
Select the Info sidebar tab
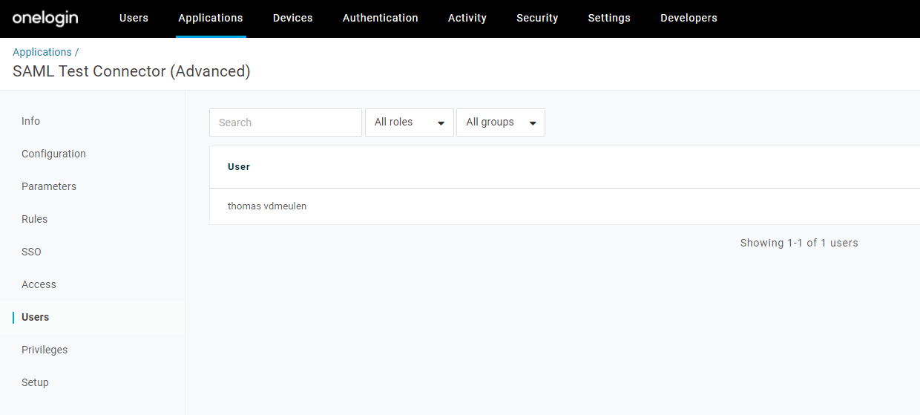click(30, 121)
